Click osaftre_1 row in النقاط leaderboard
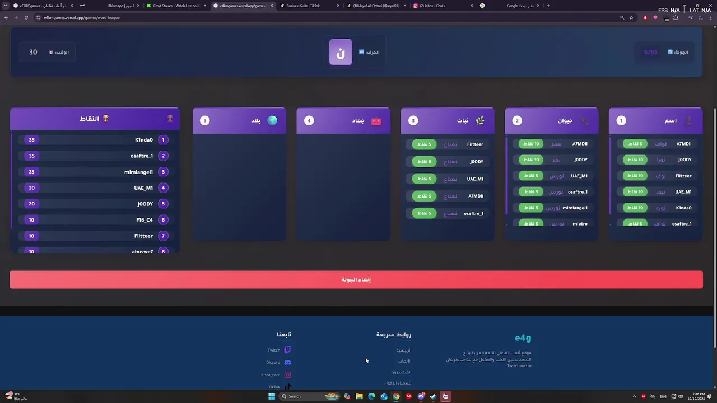 point(93,156)
